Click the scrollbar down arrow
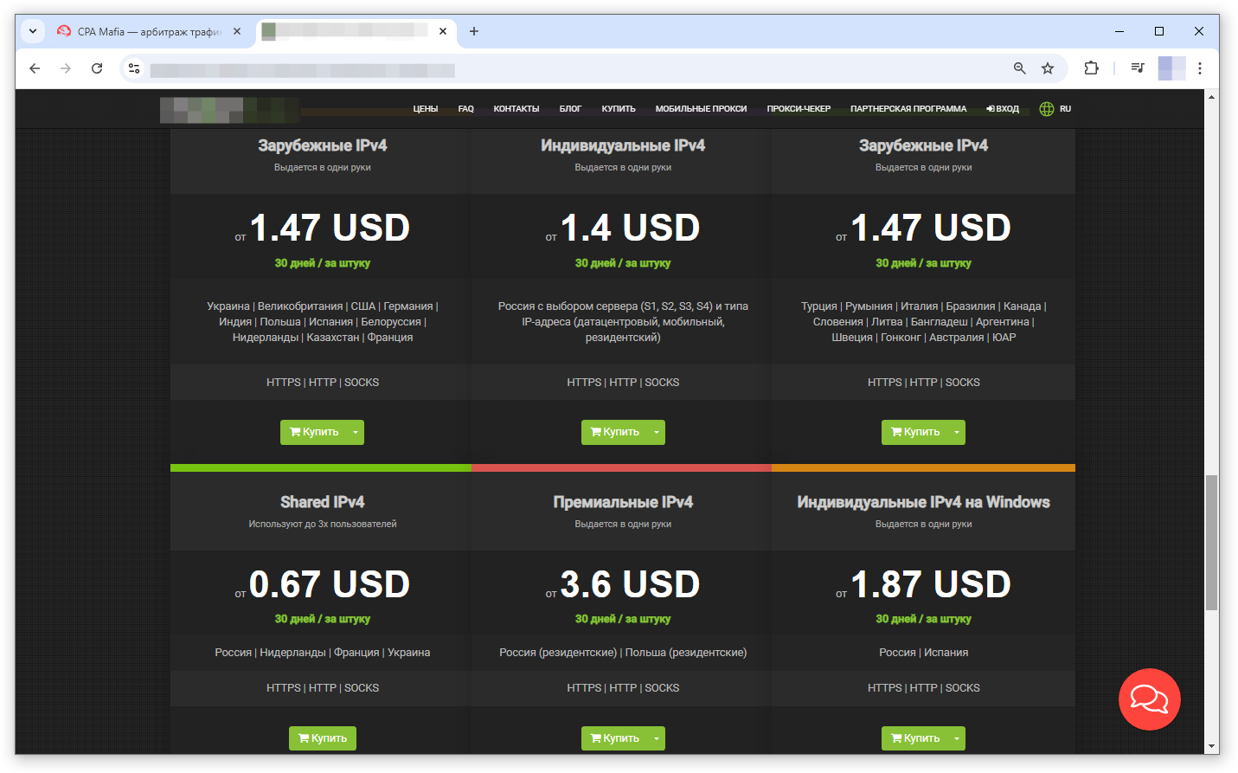Viewport: 1238px width, 773px height. click(1211, 747)
